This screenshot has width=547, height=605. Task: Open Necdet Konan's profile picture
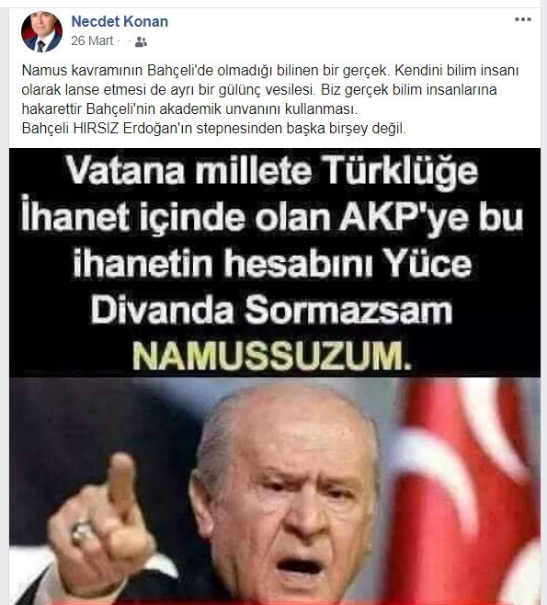point(41,31)
